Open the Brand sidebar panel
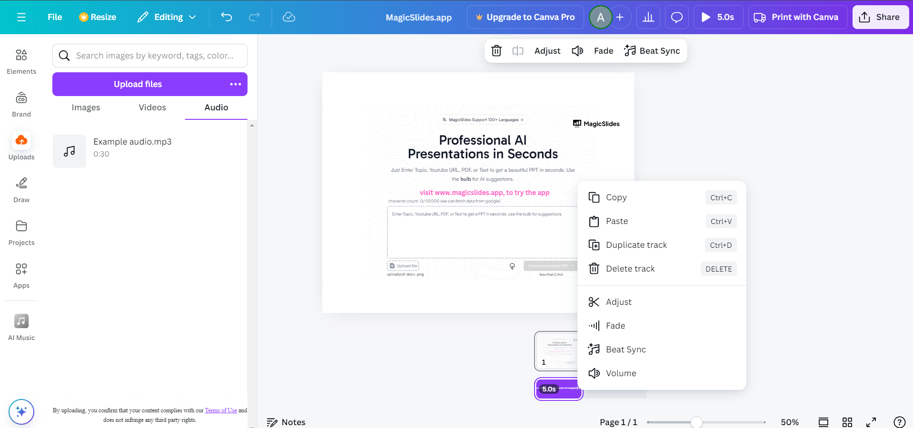This screenshot has width=913, height=428. 21,105
